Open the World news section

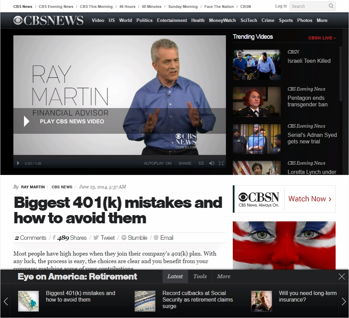click(126, 20)
